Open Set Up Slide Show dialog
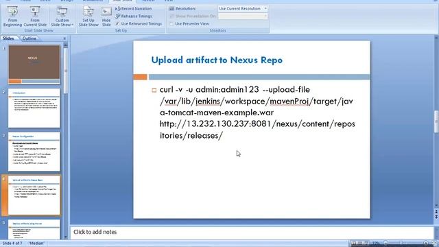The image size is (439, 247). (x=88, y=16)
